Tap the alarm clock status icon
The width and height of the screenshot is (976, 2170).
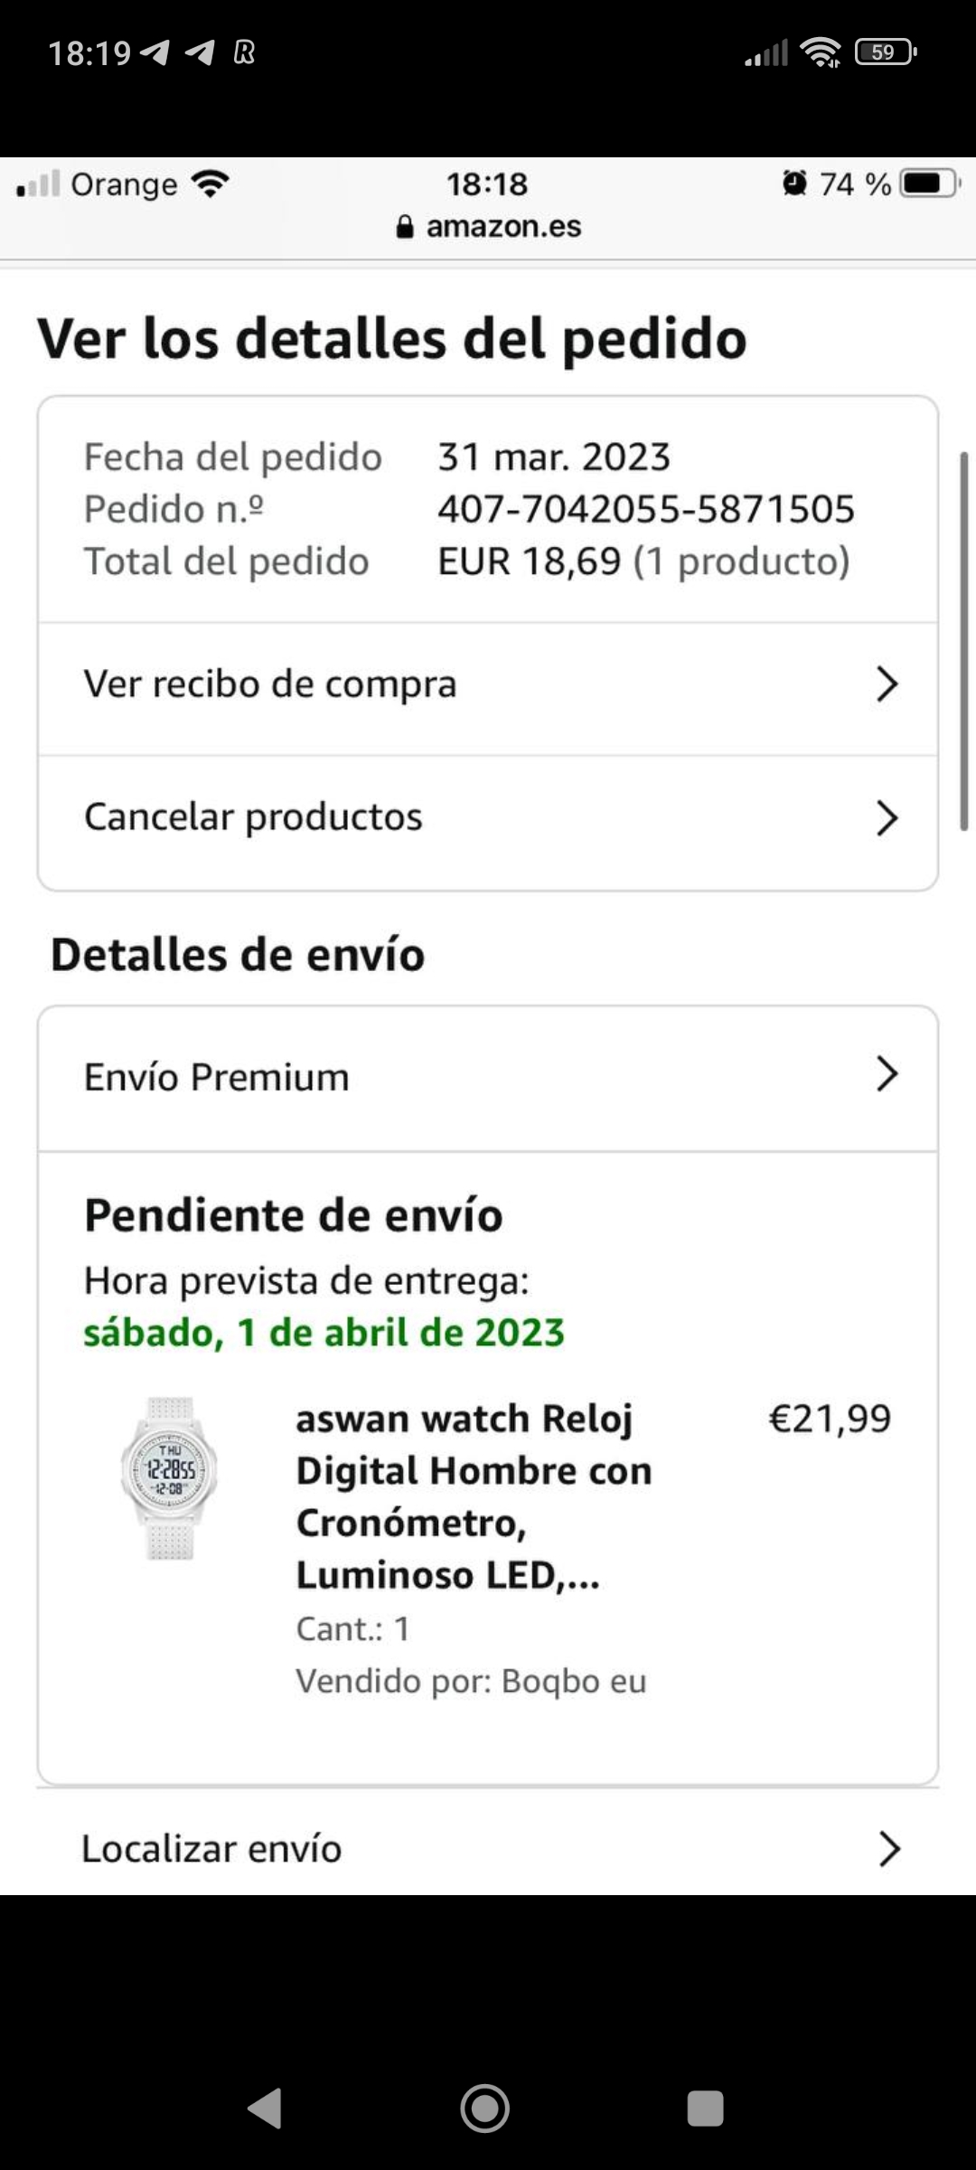click(x=794, y=184)
